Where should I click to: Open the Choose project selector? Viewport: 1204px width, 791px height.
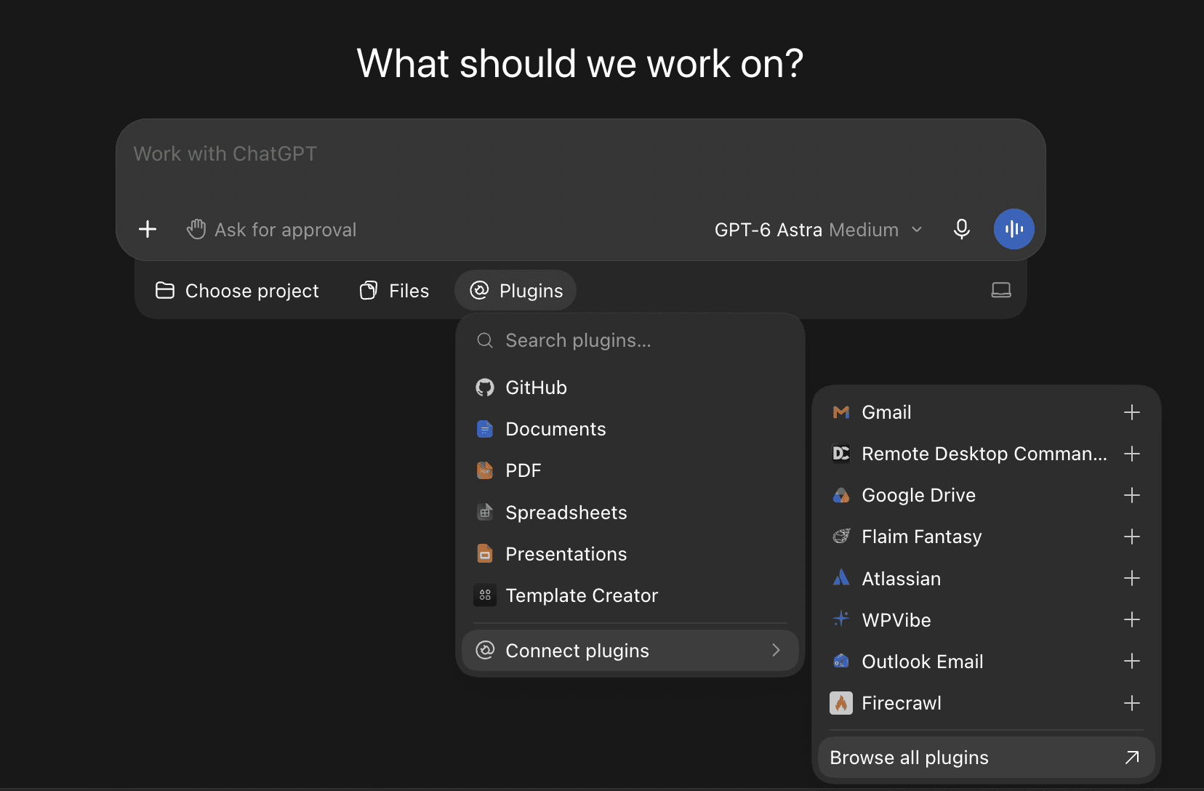coord(237,291)
